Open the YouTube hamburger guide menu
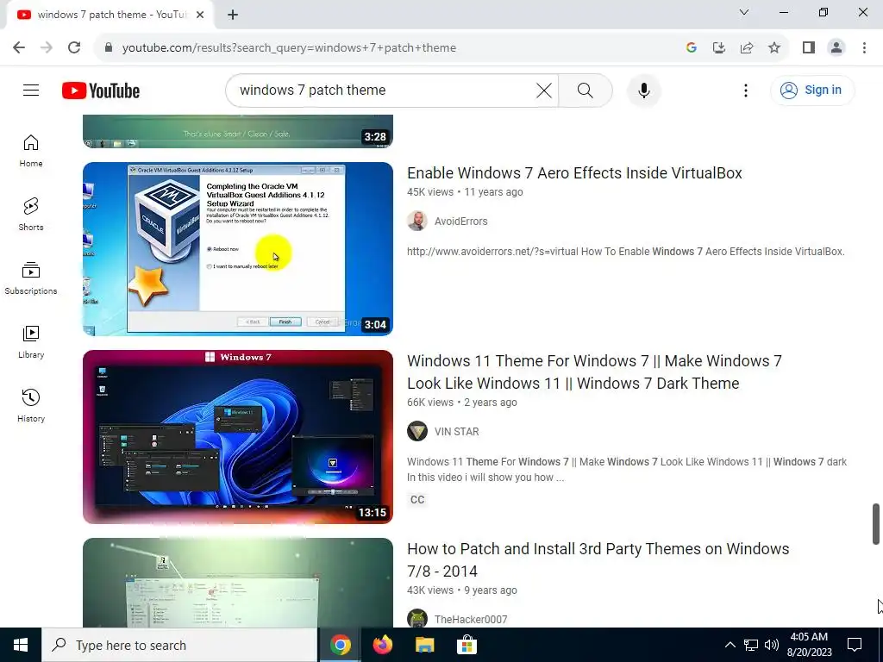The width and height of the screenshot is (883, 662). click(31, 90)
